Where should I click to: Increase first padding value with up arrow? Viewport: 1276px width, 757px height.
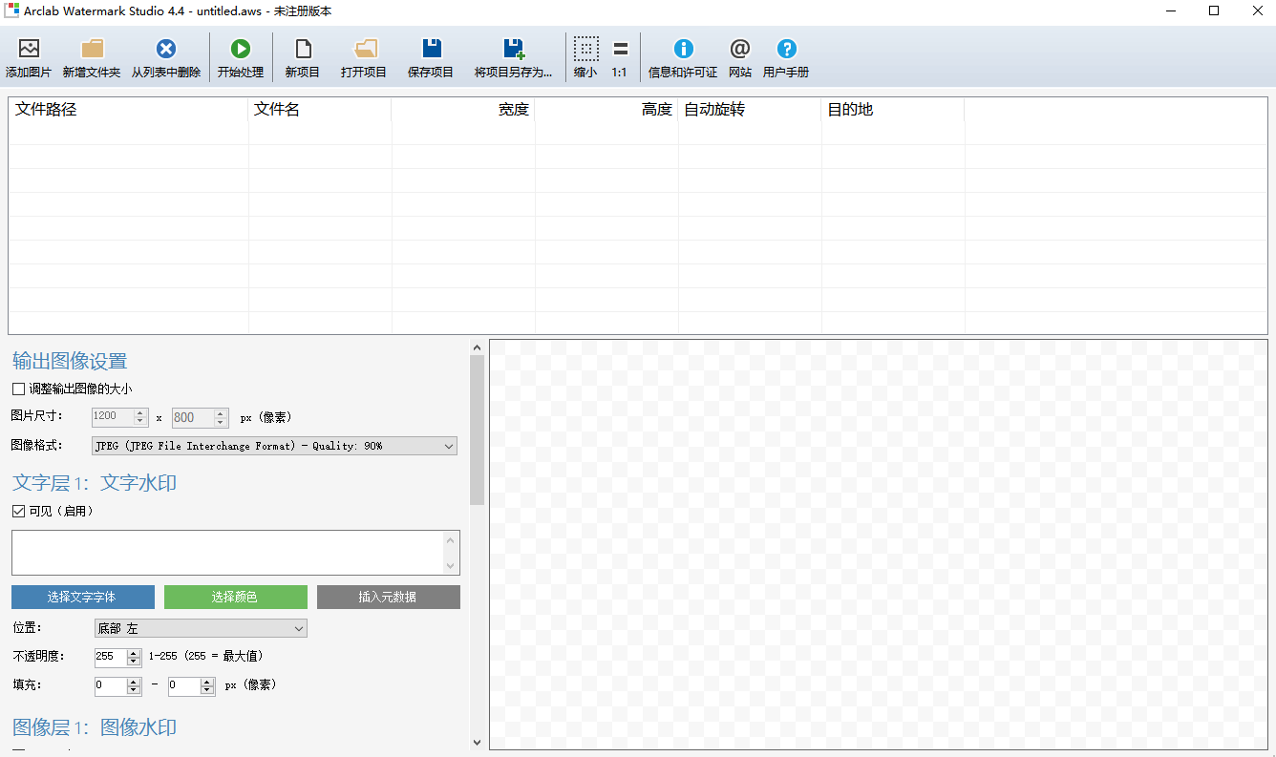(x=134, y=682)
